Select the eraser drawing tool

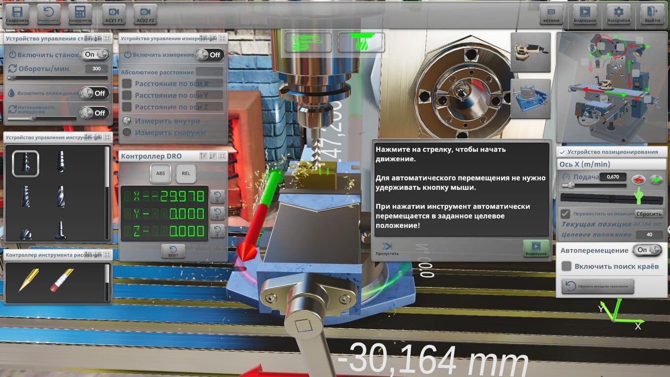click(x=62, y=280)
